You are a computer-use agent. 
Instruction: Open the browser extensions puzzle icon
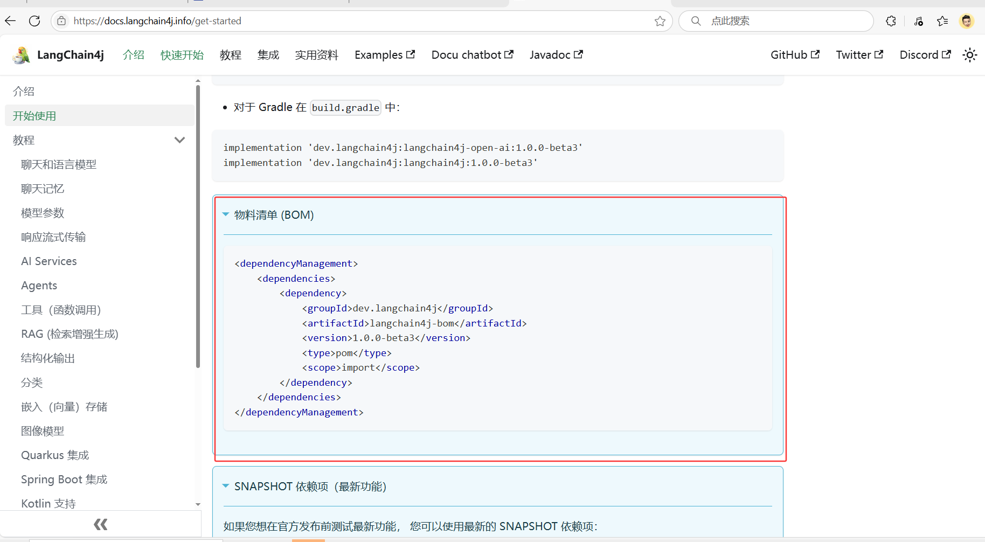891,21
